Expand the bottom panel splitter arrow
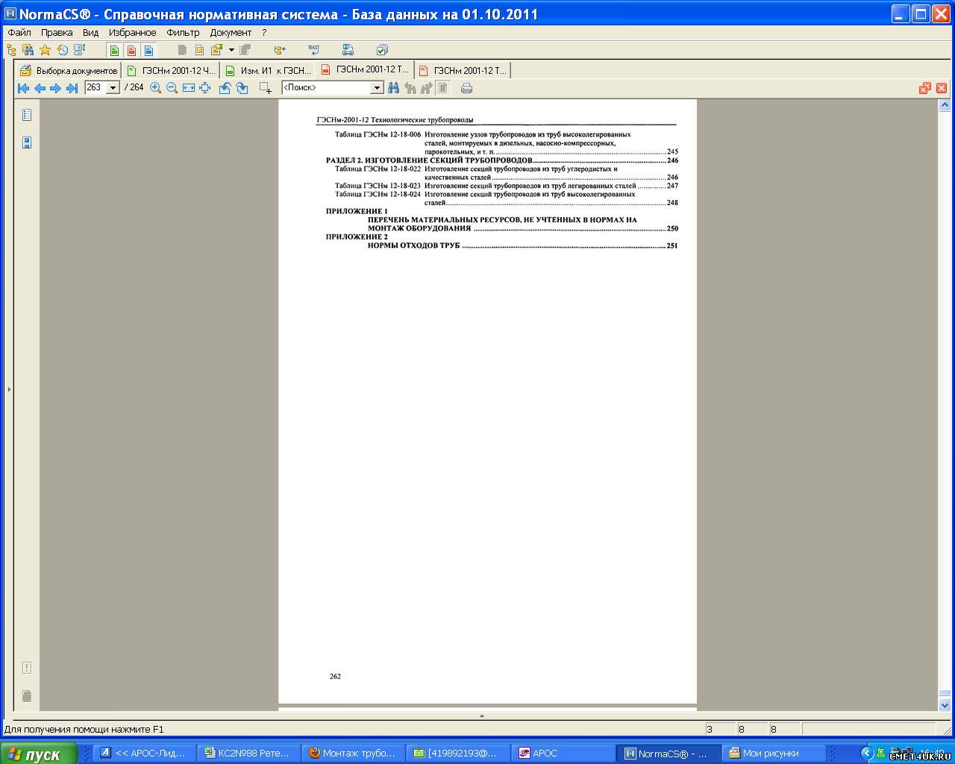Screen dimensions: 955x764 pyautogui.click(x=481, y=716)
